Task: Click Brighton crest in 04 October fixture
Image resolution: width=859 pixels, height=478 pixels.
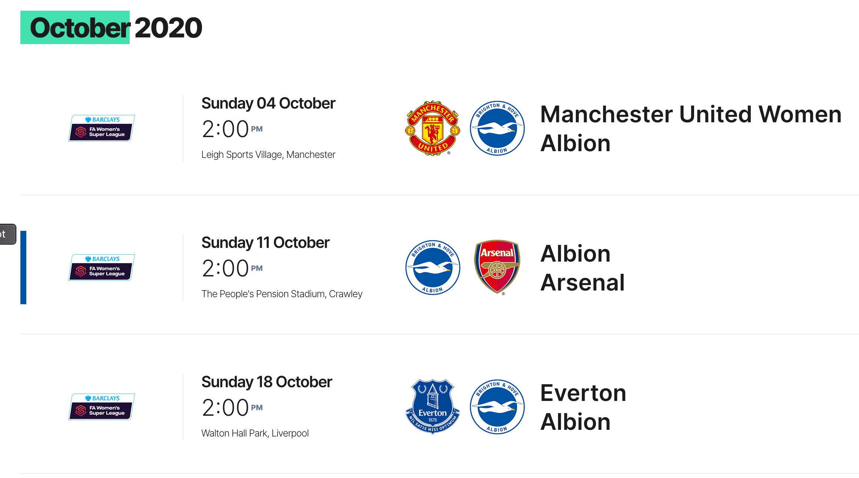Action: pyautogui.click(x=497, y=128)
